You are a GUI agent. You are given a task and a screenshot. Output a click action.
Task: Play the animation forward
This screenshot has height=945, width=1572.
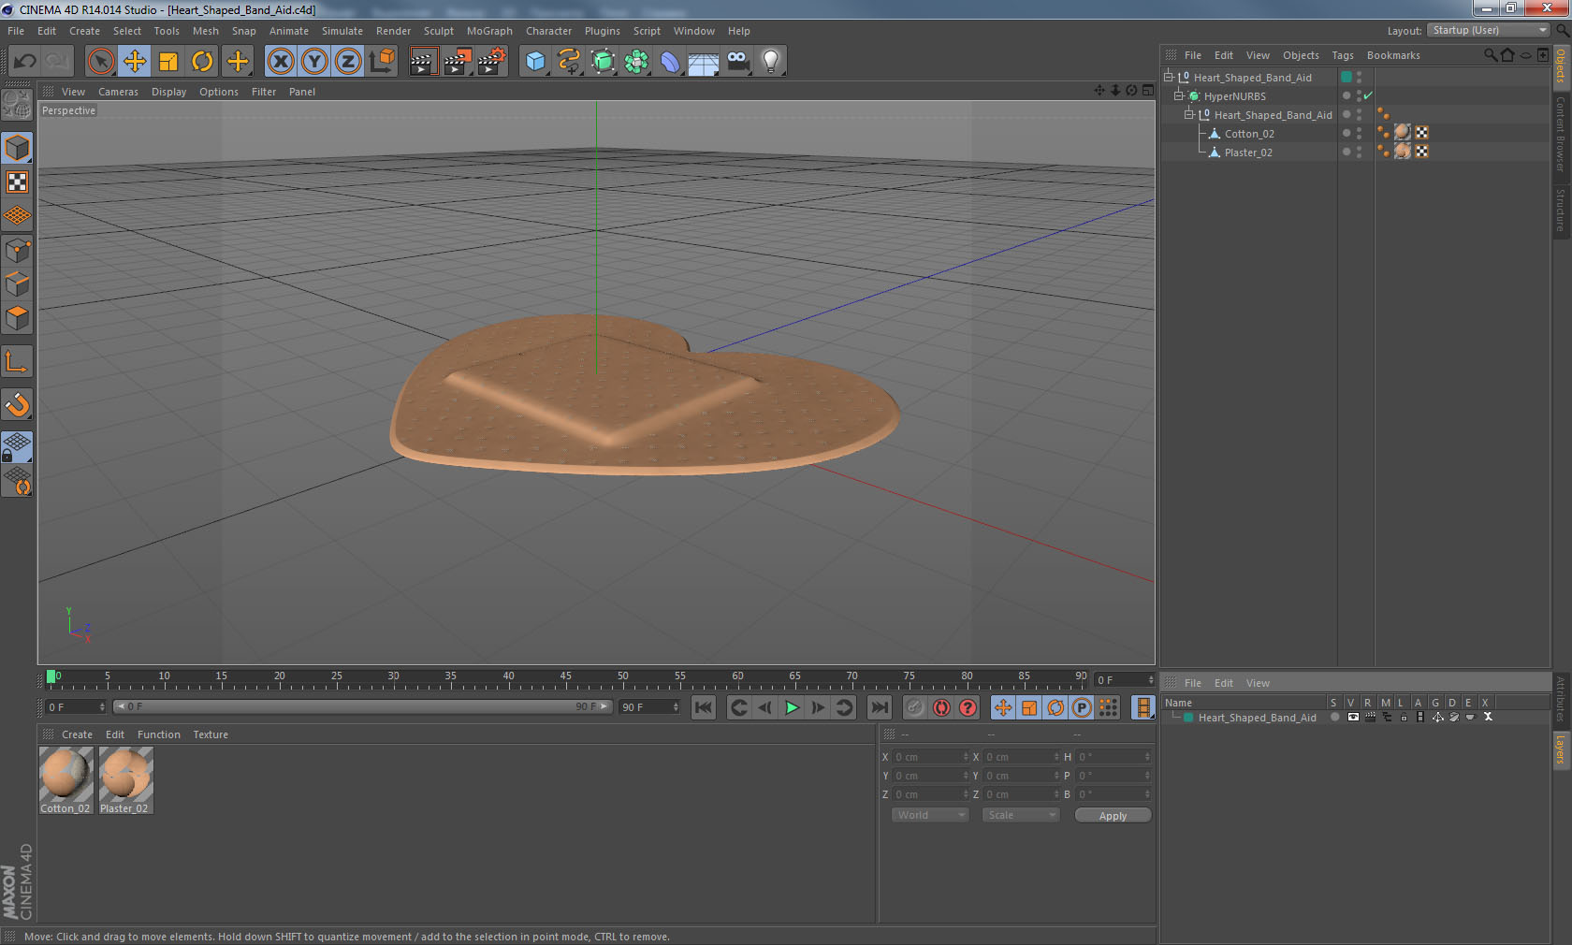pyautogui.click(x=792, y=707)
